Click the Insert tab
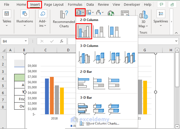This screenshot has height=129, width=180. [35, 4]
